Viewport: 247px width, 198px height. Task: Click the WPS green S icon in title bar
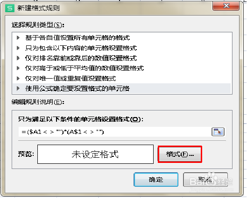10,8
